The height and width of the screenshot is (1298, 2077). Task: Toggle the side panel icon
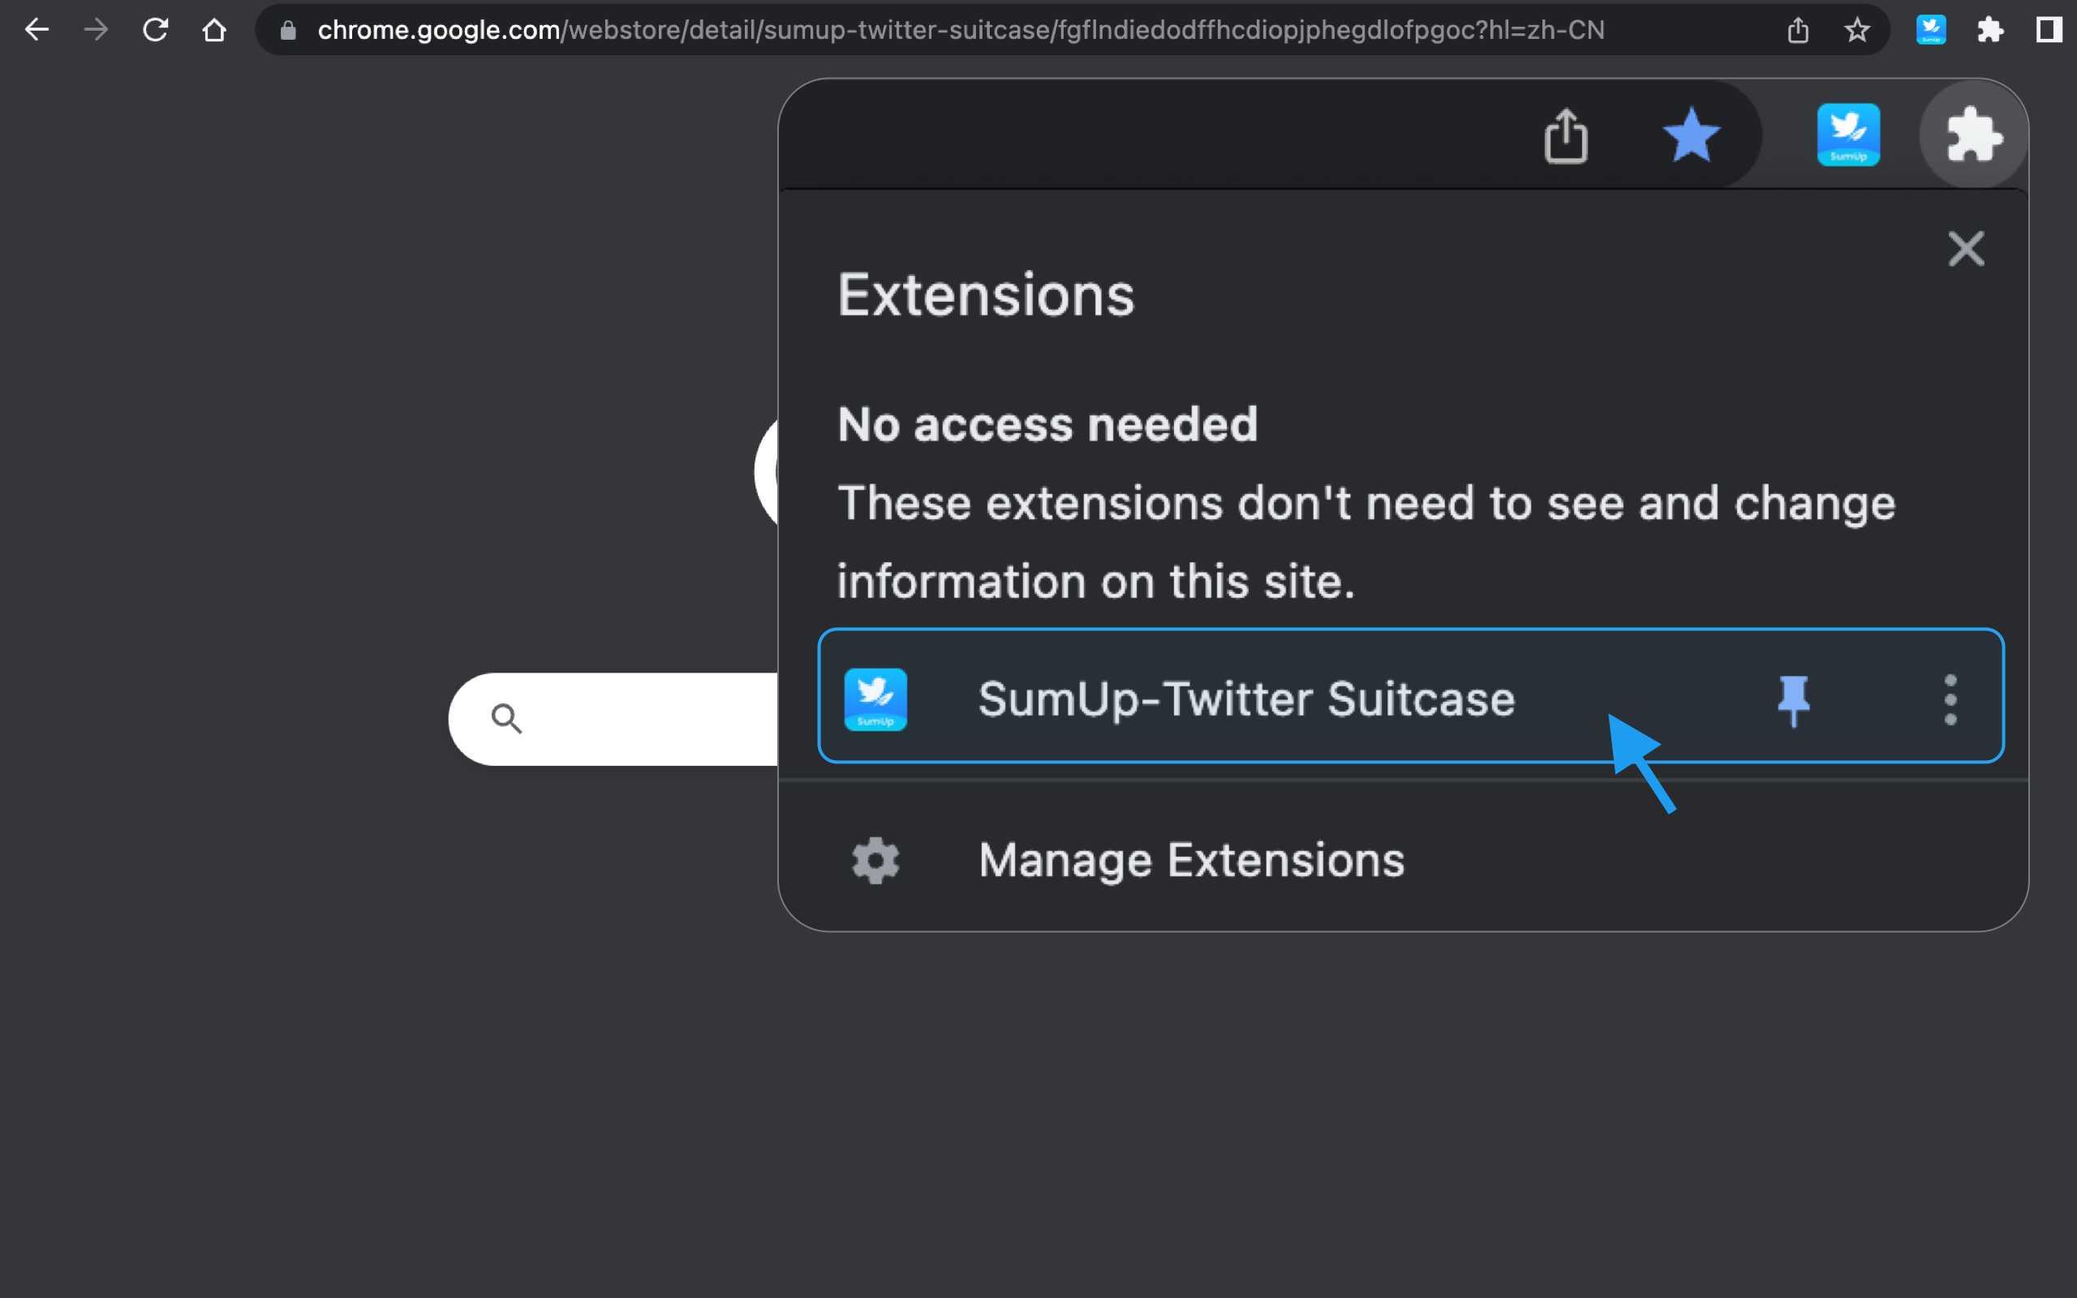tap(2049, 30)
